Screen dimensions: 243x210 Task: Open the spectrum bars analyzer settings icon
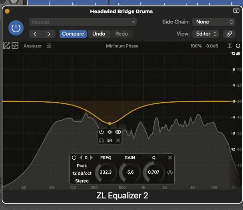click(6, 46)
